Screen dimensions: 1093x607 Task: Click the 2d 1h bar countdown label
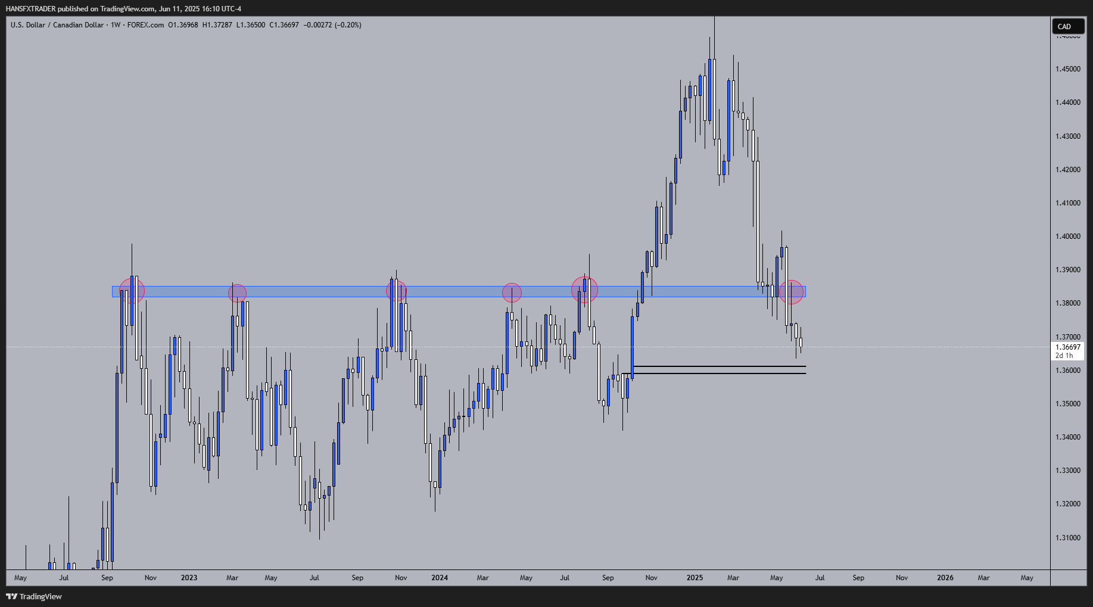click(x=1064, y=356)
